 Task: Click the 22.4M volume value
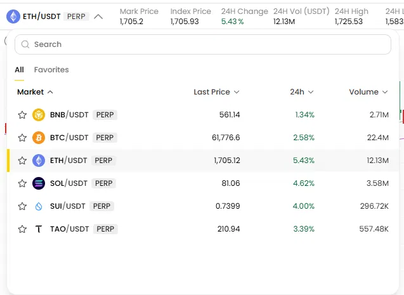pyautogui.click(x=378, y=138)
